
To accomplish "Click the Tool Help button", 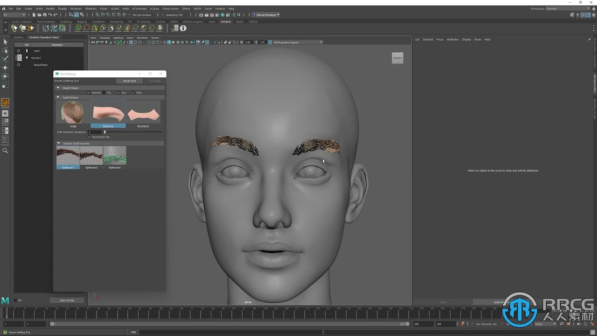I will [x=154, y=81].
